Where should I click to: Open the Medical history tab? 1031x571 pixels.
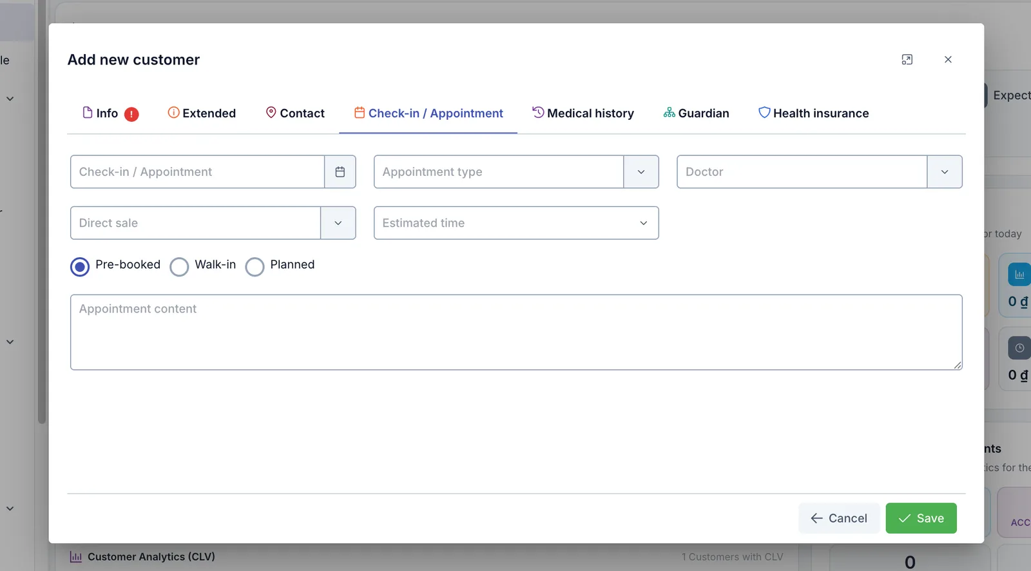pyautogui.click(x=583, y=113)
